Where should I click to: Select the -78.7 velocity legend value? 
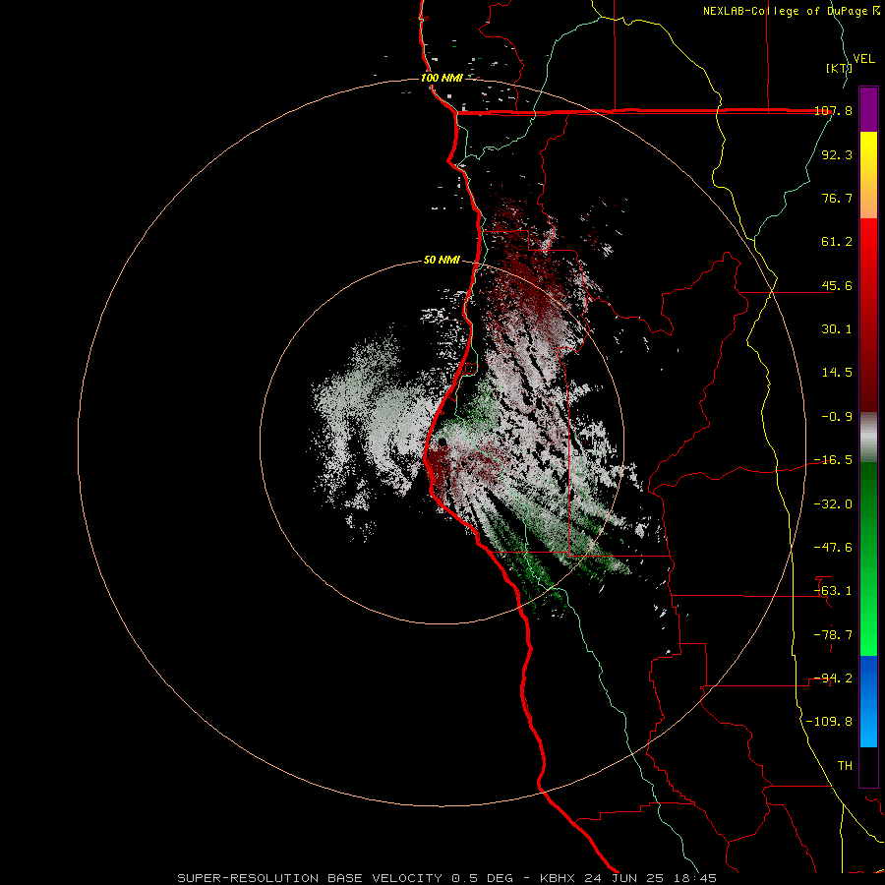click(x=833, y=635)
